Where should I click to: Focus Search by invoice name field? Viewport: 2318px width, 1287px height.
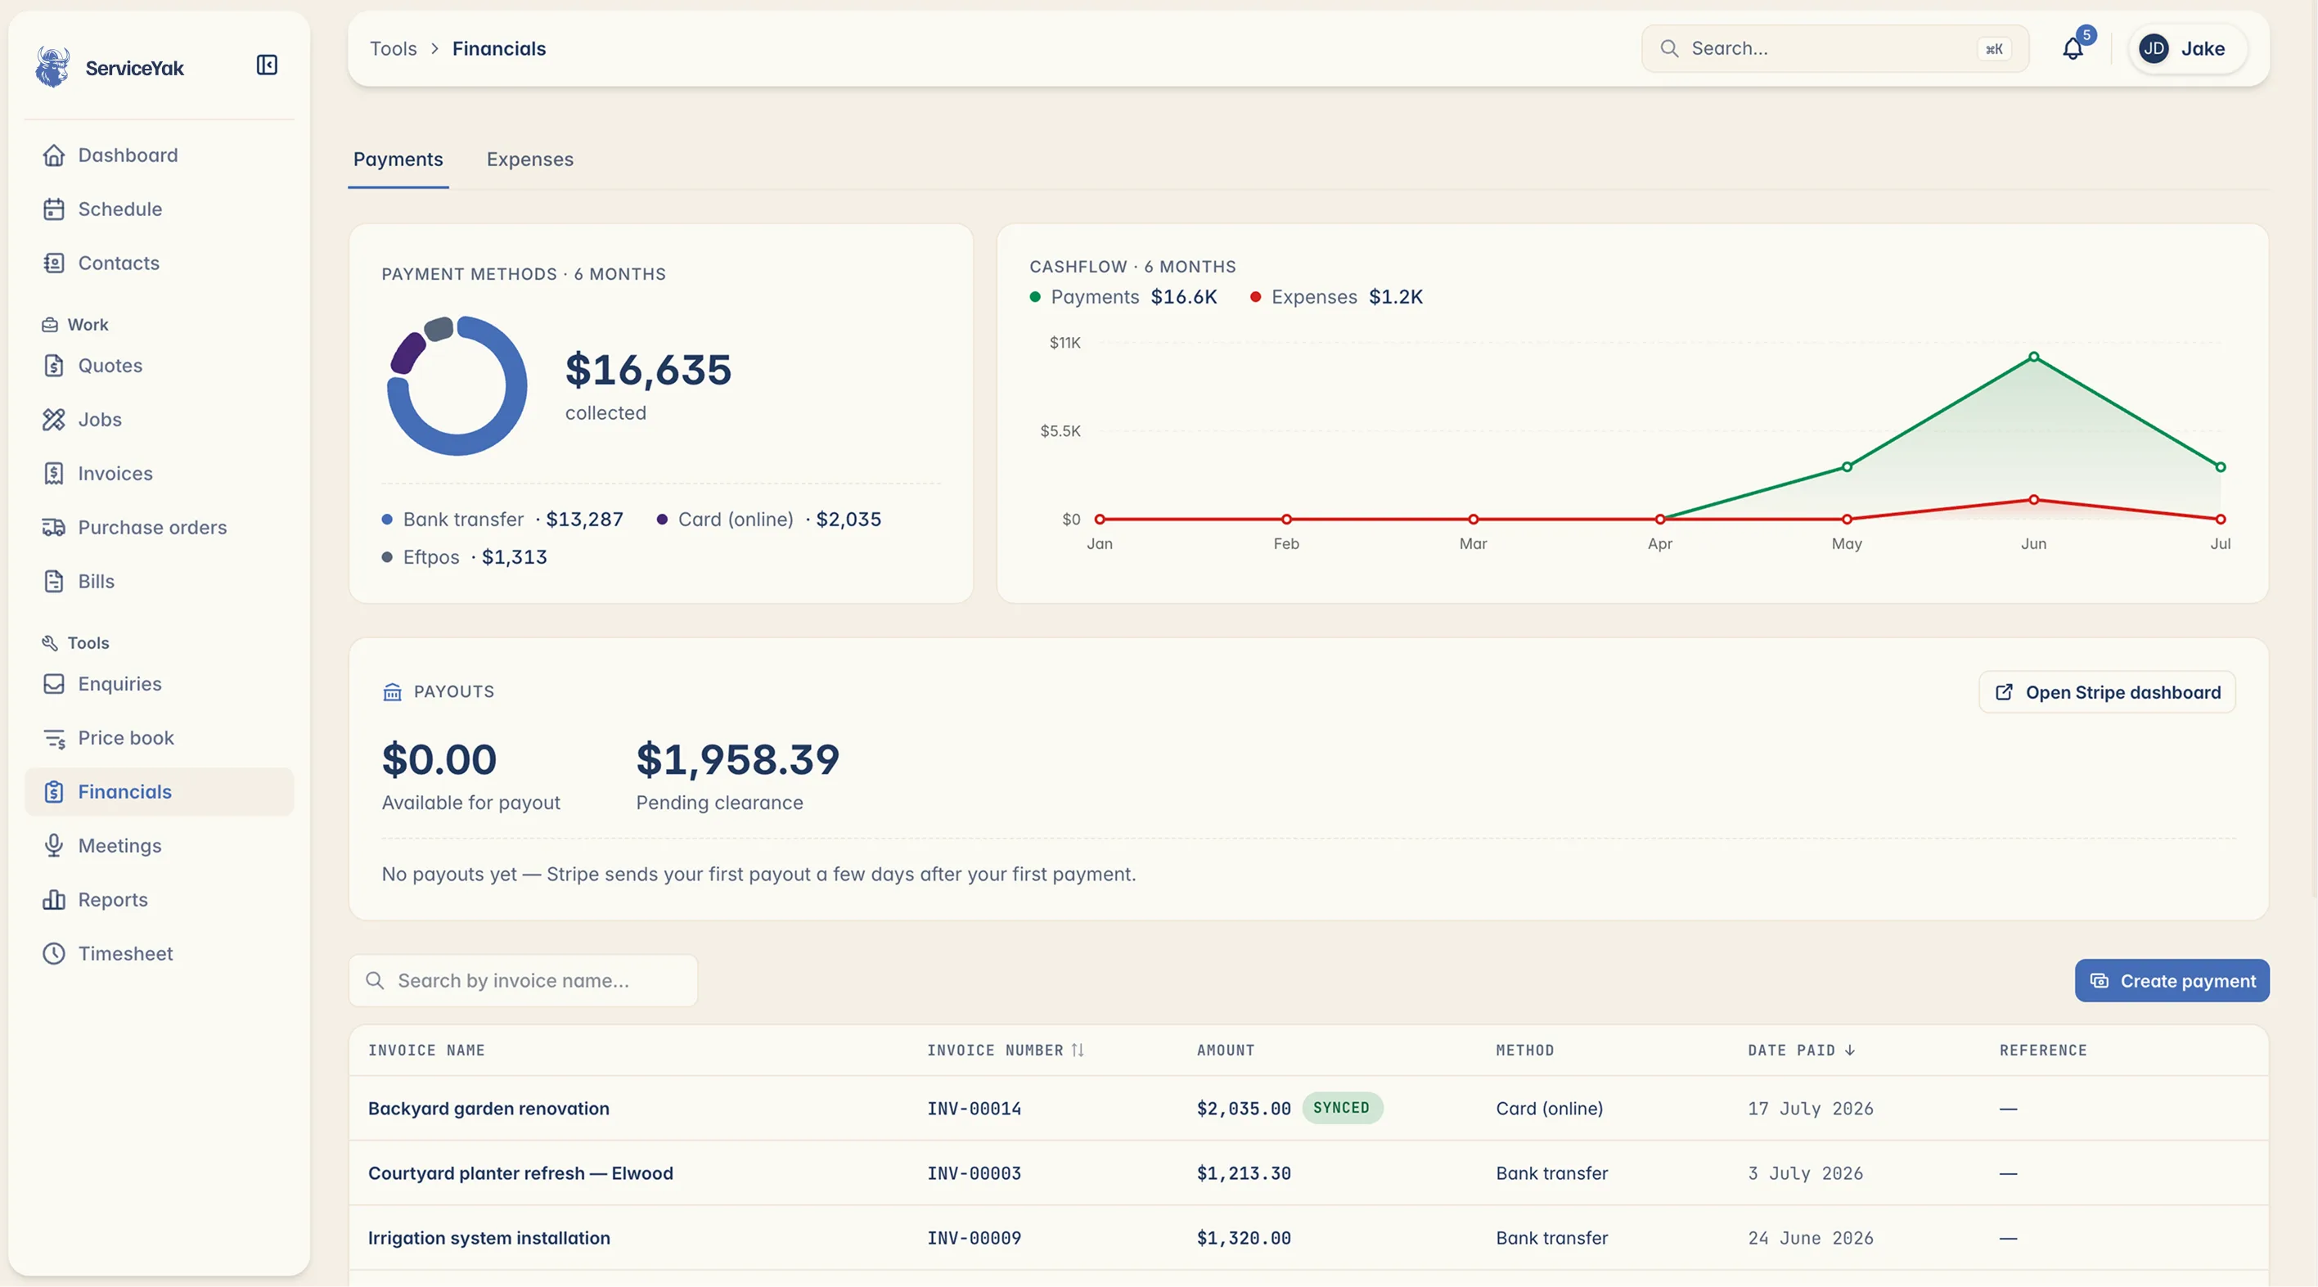pos(523,981)
